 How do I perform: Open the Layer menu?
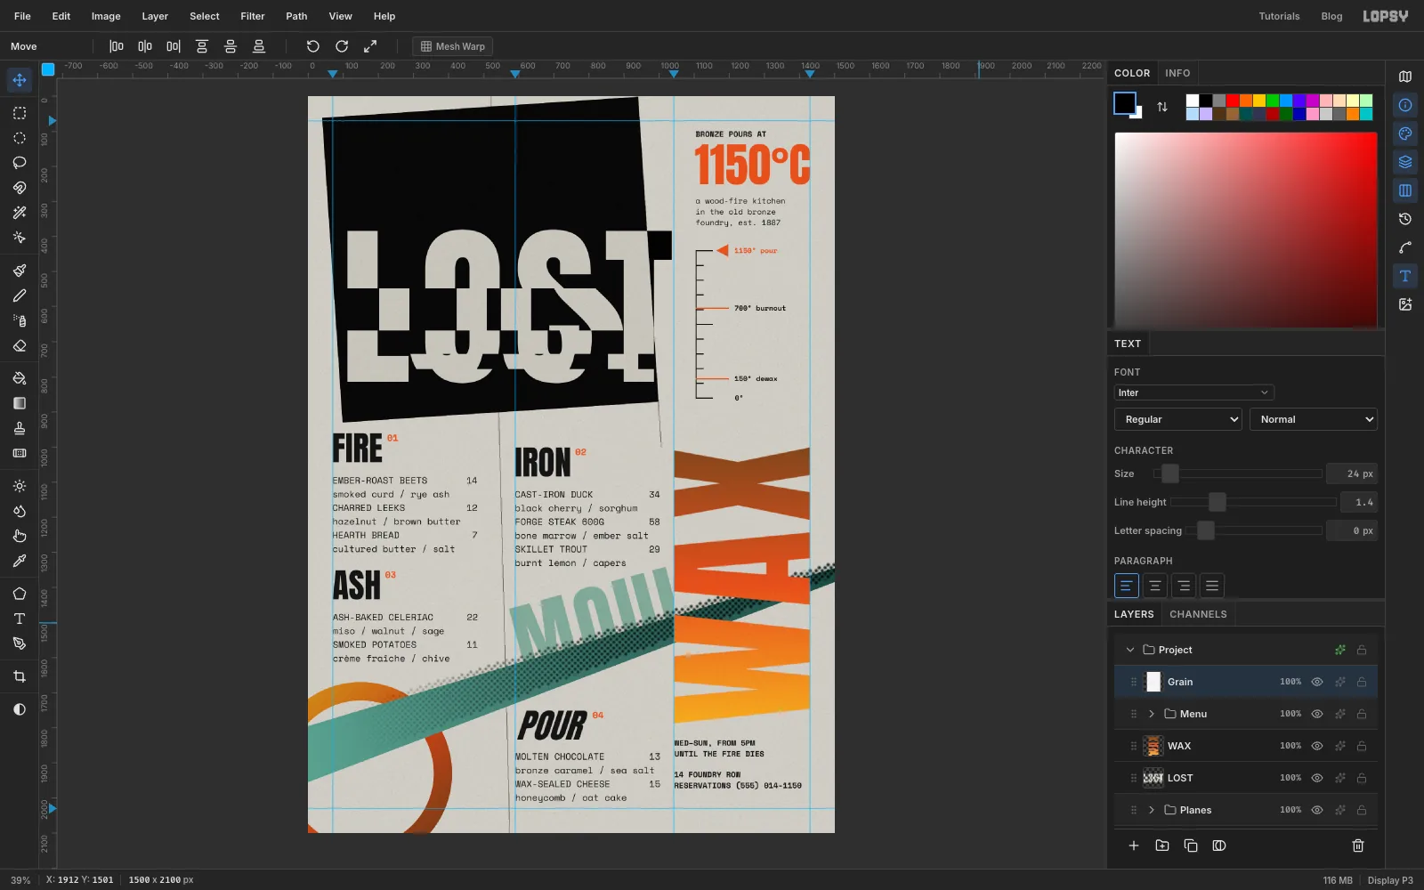click(155, 16)
